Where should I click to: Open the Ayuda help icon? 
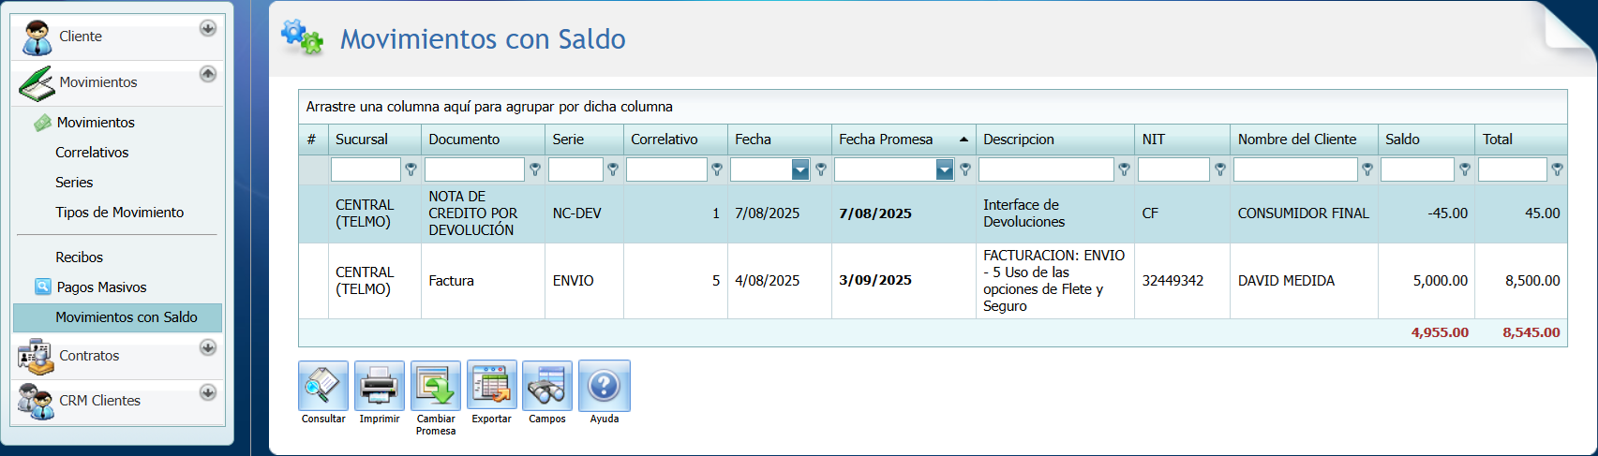605,386
